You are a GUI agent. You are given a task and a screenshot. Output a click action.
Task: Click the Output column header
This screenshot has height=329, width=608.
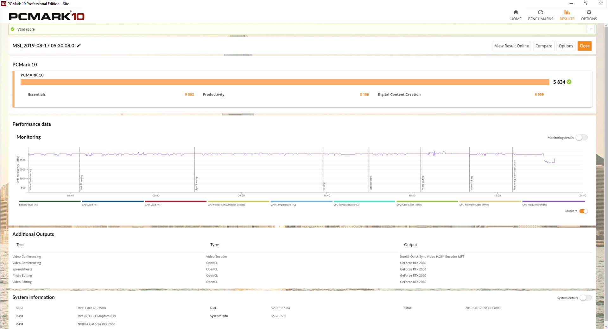coord(410,245)
